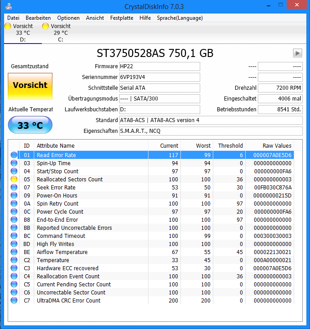Open the Sprache(Language) menu
The height and width of the screenshot is (329, 310).
coord(180,18)
